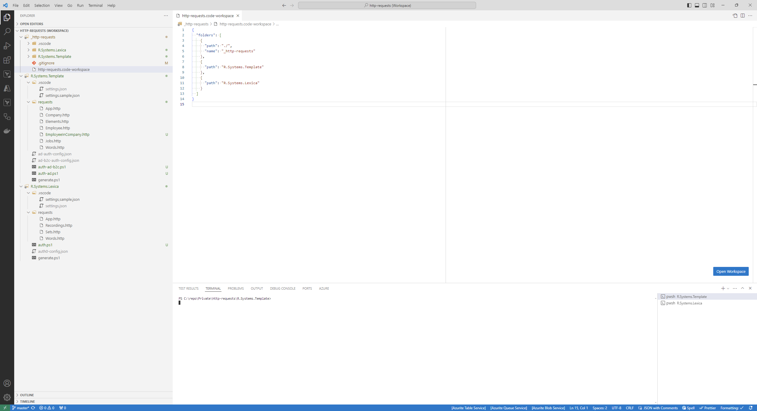
Task: Toggle Secondary Side Bar visibility
Action: pyautogui.click(x=705, y=5)
